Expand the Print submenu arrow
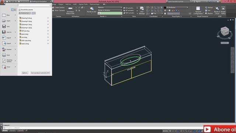The height and width of the screenshot is (133, 236). pyautogui.click(x=15, y=55)
